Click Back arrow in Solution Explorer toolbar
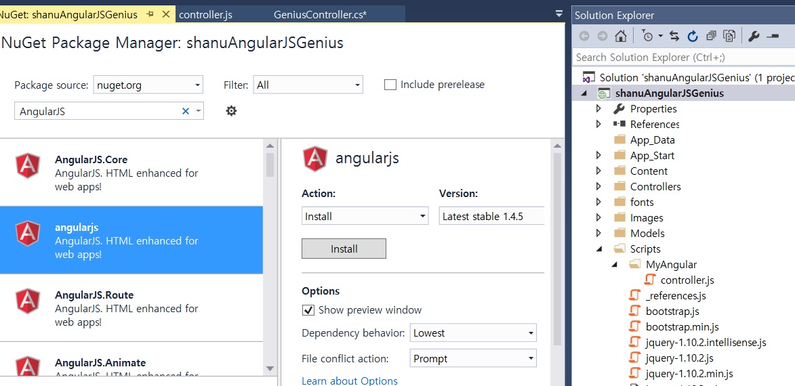 tap(584, 36)
